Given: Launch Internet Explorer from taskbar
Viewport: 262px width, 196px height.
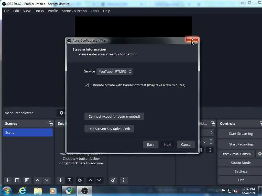Looking at the screenshot, I should (22, 191).
